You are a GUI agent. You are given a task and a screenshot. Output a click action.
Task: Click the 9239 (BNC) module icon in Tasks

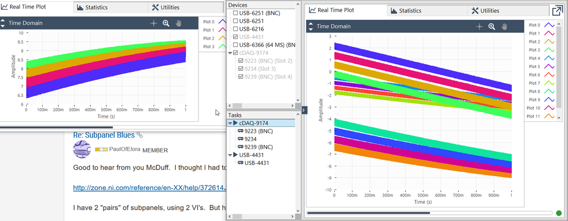pyautogui.click(x=240, y=147)
